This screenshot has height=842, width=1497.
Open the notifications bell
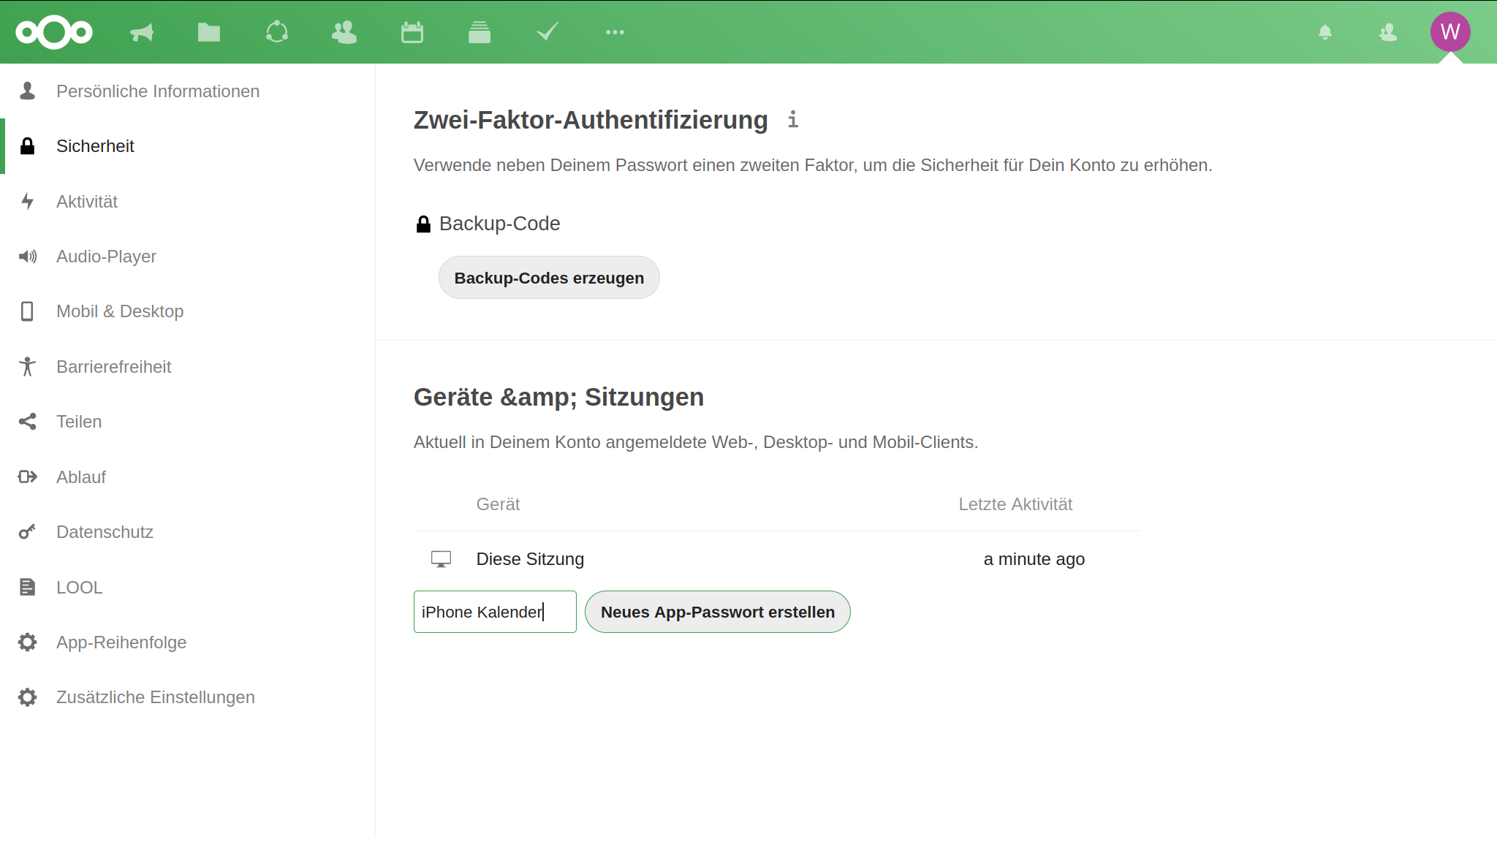click(1325, 32)
